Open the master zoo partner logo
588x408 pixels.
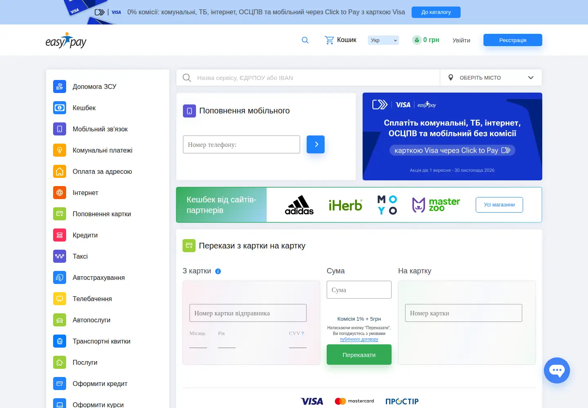click(436, 205)
